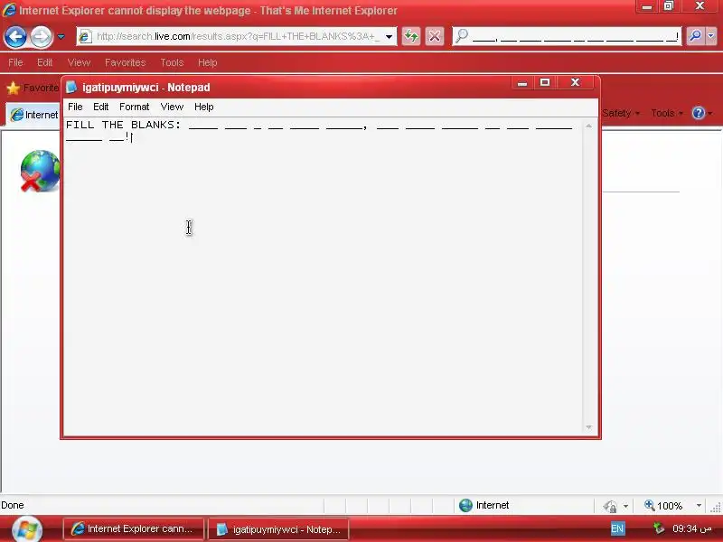Click the Back button in Internet Explorer
Viewport: 723px width, 542px height.
click(x=15, y=36)
